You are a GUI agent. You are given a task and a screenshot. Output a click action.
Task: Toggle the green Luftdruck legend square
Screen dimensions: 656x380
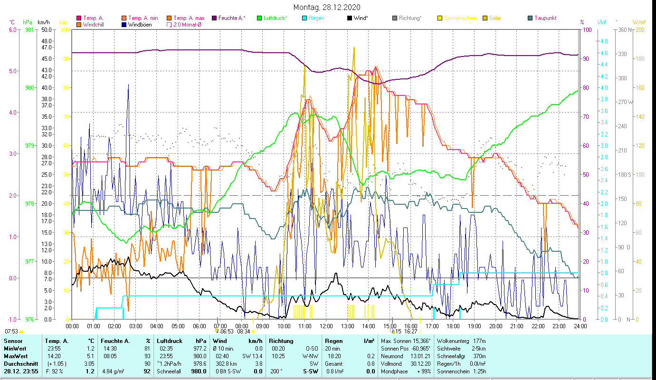point(259,18)
